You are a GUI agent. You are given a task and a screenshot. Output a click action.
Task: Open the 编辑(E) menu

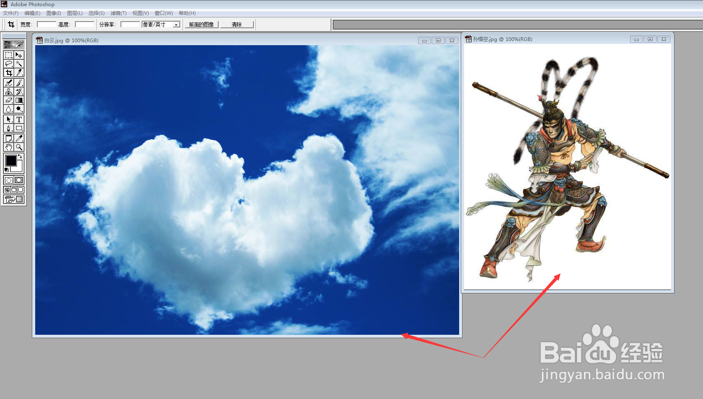pos(32,13)
